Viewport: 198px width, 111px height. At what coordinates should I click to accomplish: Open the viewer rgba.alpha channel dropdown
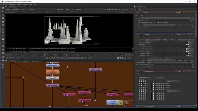(x=16, y=9)
